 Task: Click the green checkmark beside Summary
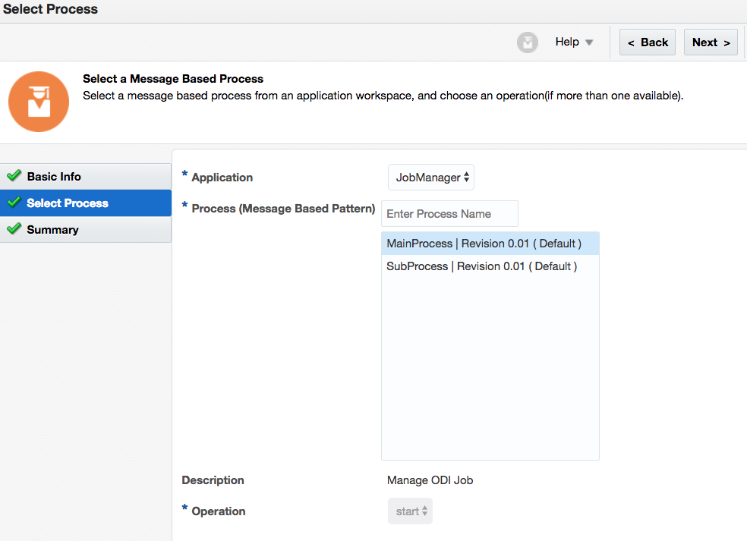[x=14, y=229]
